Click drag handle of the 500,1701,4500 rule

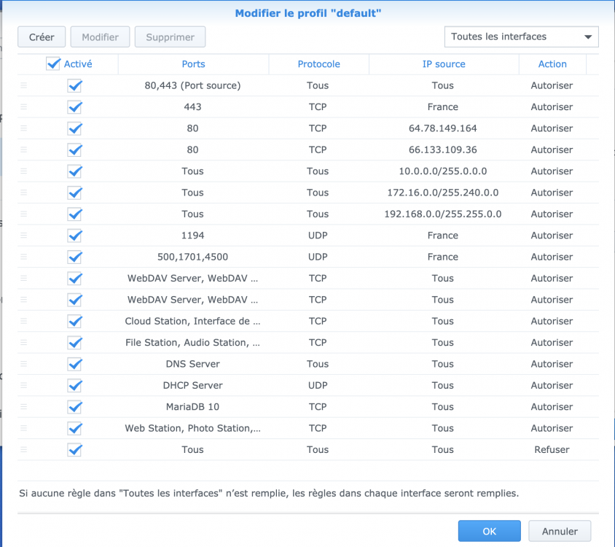tap(23, 257)
